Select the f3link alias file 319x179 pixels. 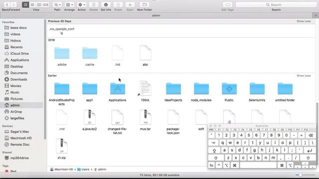(x=145, y=89)
